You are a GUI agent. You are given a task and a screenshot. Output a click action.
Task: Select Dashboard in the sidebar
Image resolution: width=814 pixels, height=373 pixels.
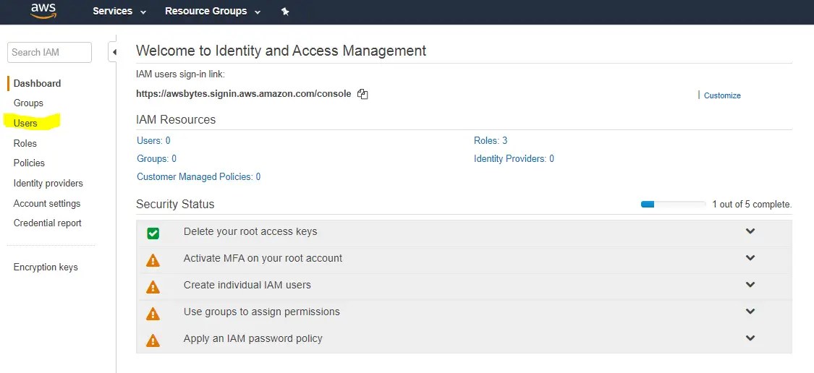tap(37, 84)
